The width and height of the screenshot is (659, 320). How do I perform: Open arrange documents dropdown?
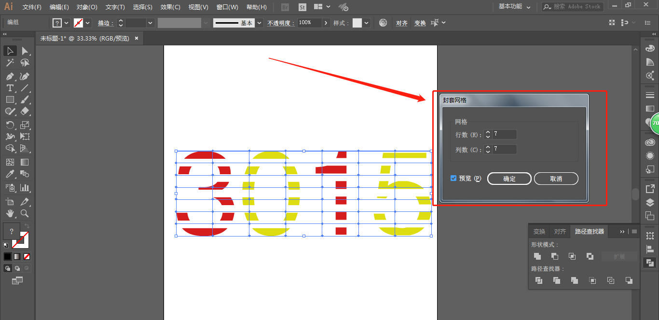pos(322,7)
